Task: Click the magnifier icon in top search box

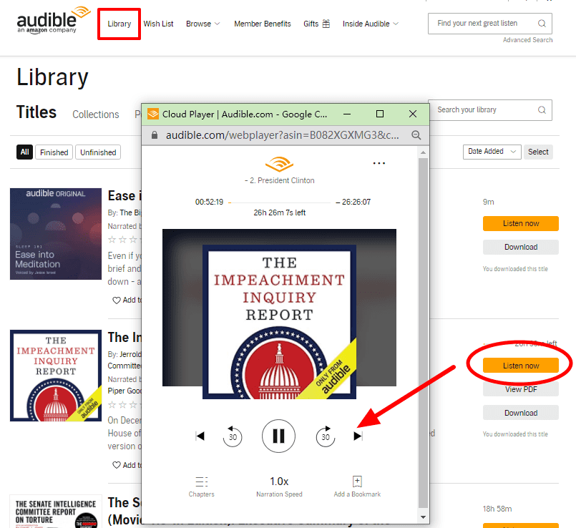Action: pos(542,24)
